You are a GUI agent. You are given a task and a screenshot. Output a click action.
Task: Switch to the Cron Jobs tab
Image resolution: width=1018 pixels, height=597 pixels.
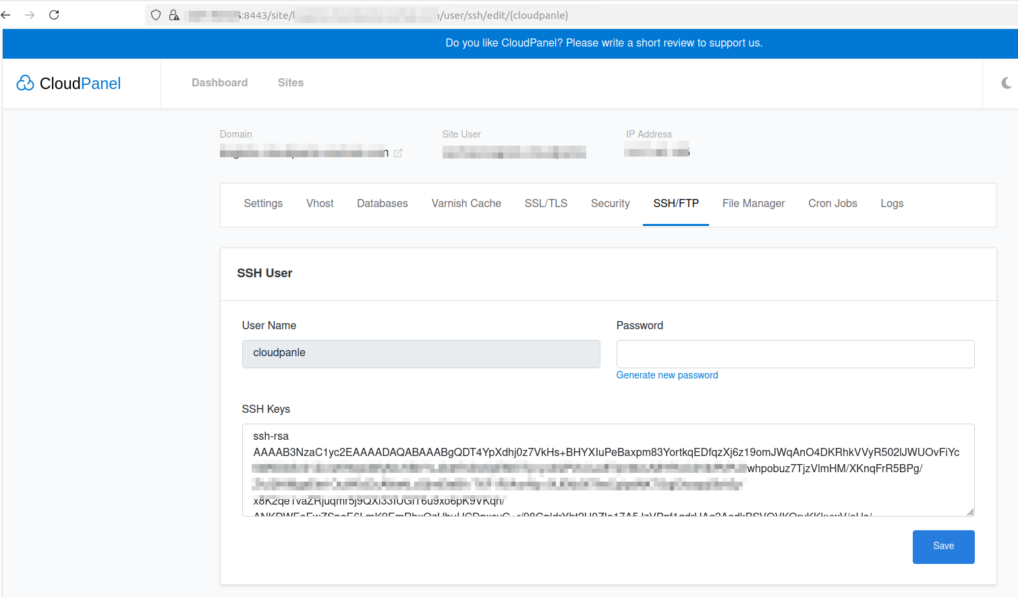click(832, 203)
